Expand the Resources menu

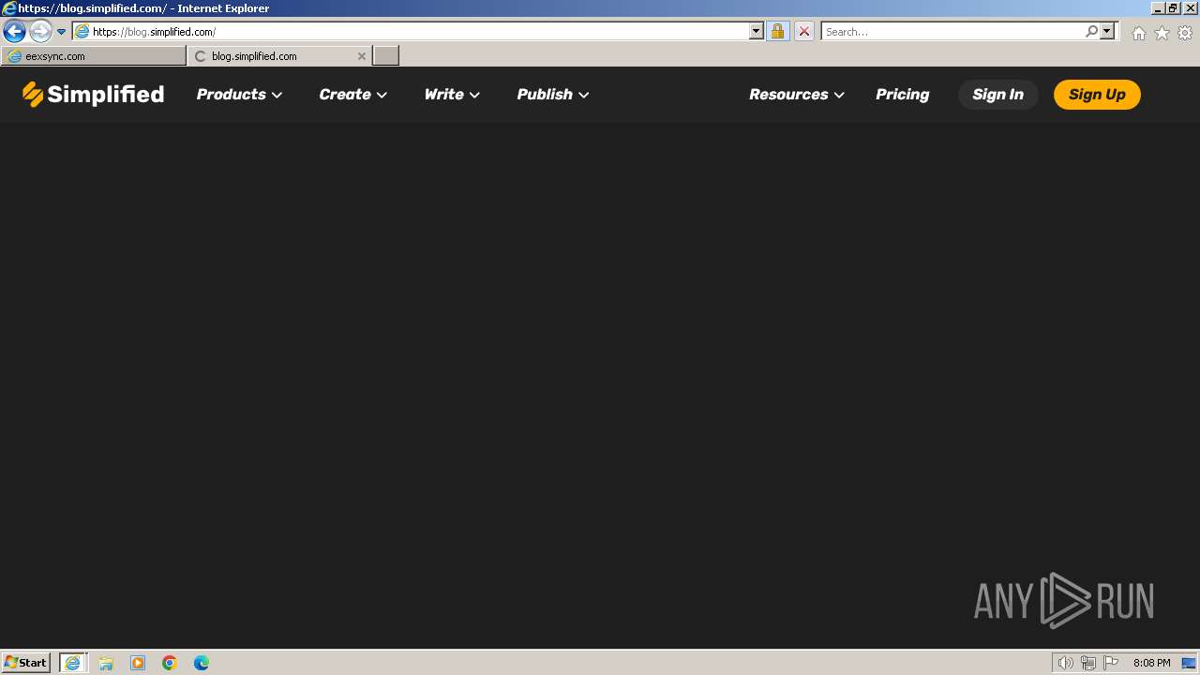point(797,94)
